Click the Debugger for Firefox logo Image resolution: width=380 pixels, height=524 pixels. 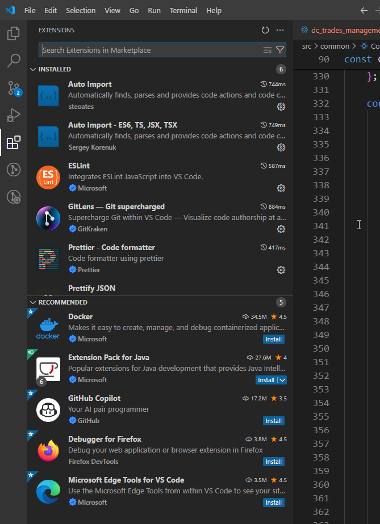point(48,450)
